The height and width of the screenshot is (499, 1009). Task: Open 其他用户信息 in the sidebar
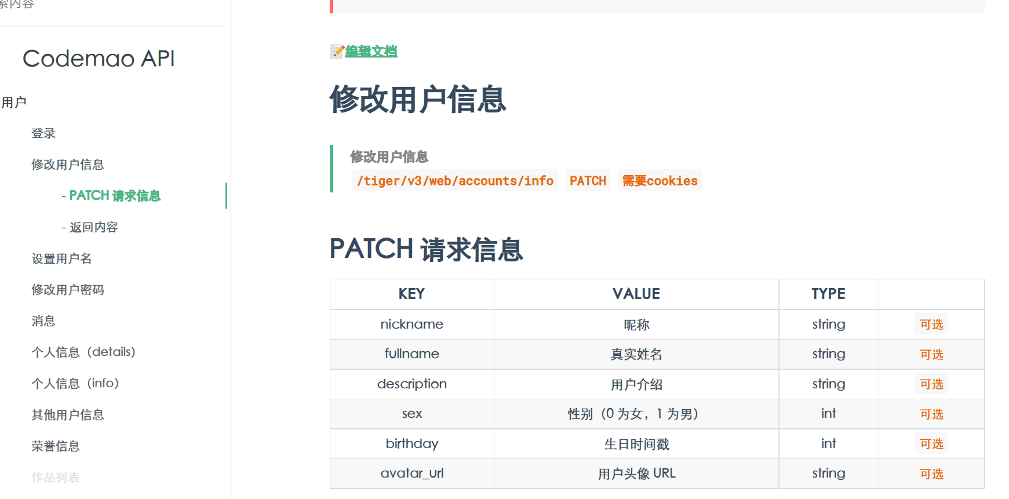point(68,415)
